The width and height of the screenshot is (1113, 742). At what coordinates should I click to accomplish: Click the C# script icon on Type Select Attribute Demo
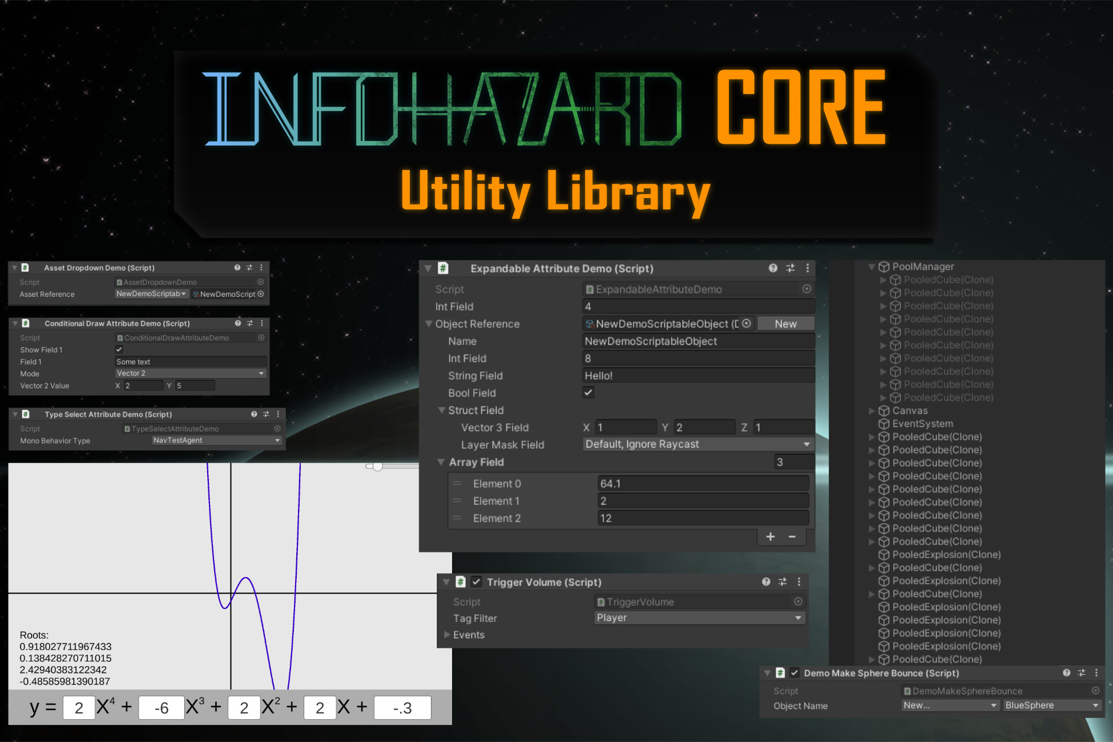[25, 414]
